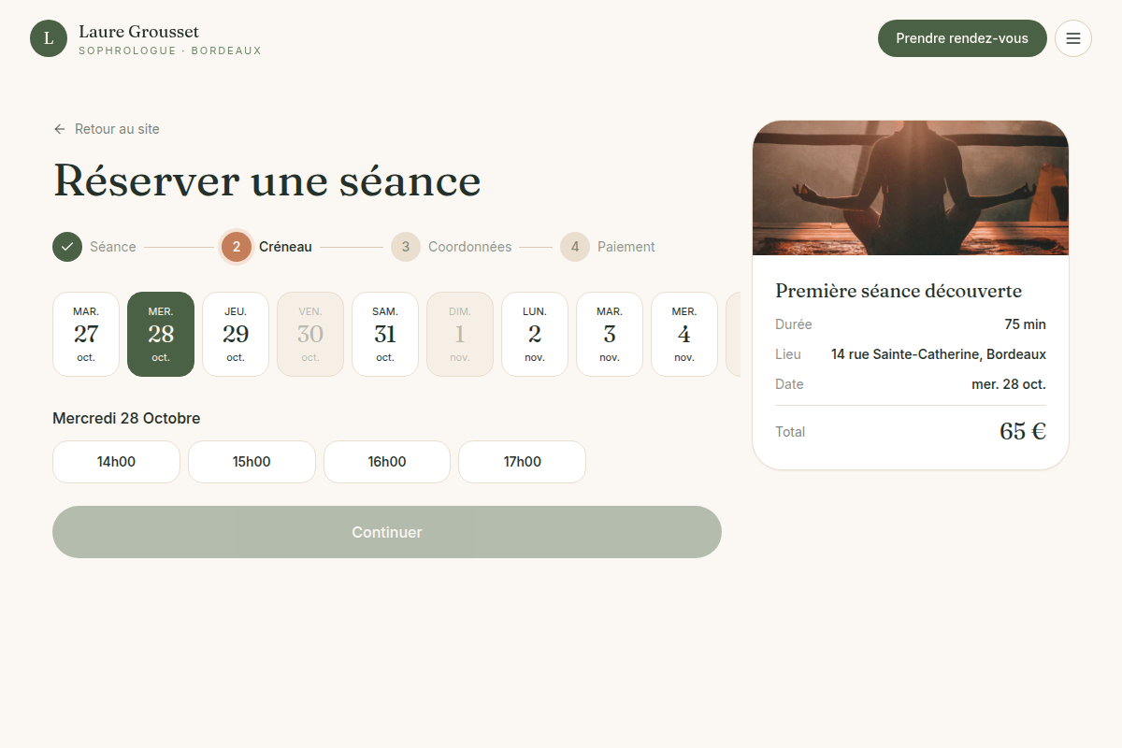Click the Continuer button
Screen dimensions: 1122x748
pos(387,532)
